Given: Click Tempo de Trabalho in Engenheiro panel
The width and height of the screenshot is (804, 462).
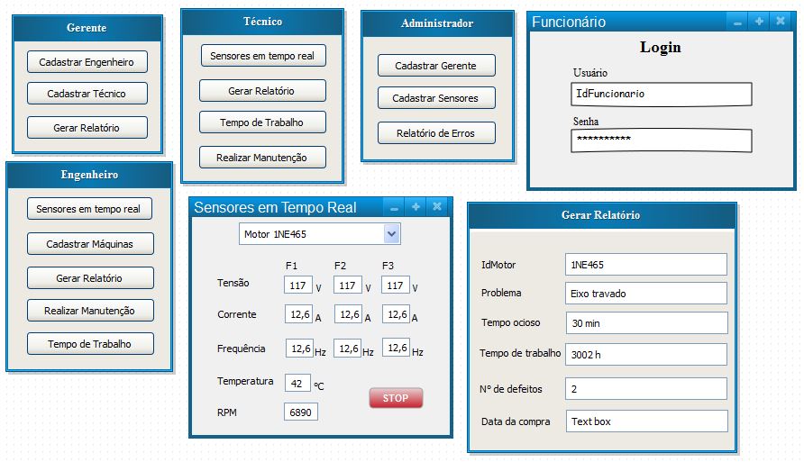Looking at the screenshot, I should (x=89, y=344).
